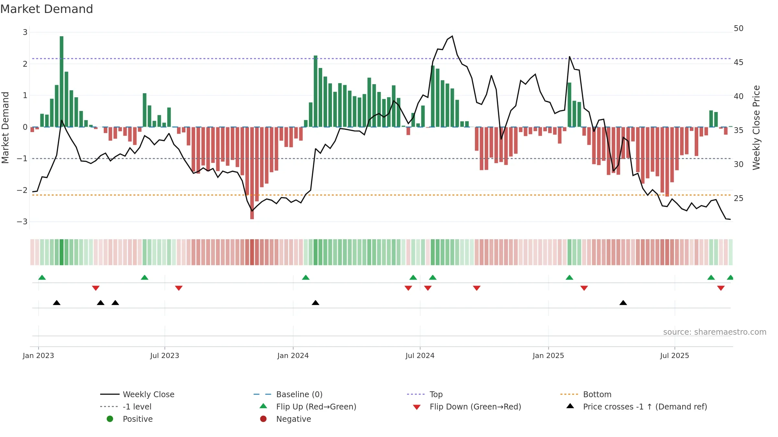Click the Jul 2023 axis label

pos(165,355)
